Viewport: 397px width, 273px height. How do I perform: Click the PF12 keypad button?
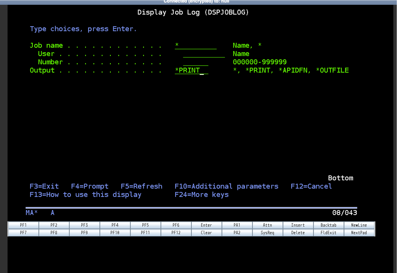(176, 233)
